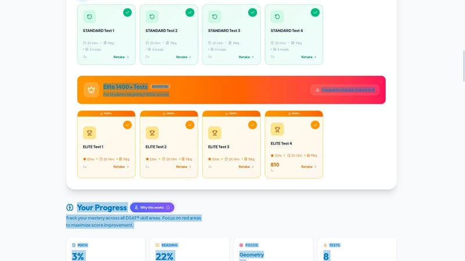
Task: Retake STANDARD Test 3
Action: pos(246,57)
